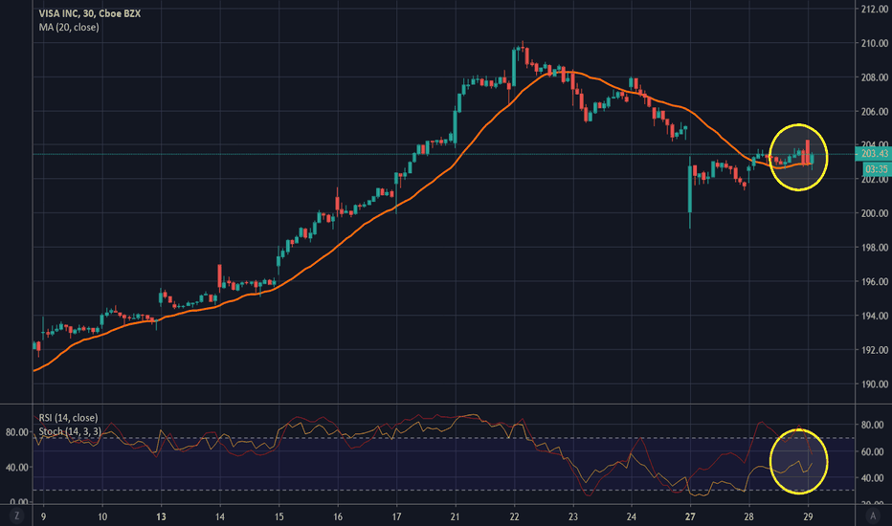This screenshot has height=526, width=892.
Task: Click date 28 on time axis
Action: tap(748, 516)
